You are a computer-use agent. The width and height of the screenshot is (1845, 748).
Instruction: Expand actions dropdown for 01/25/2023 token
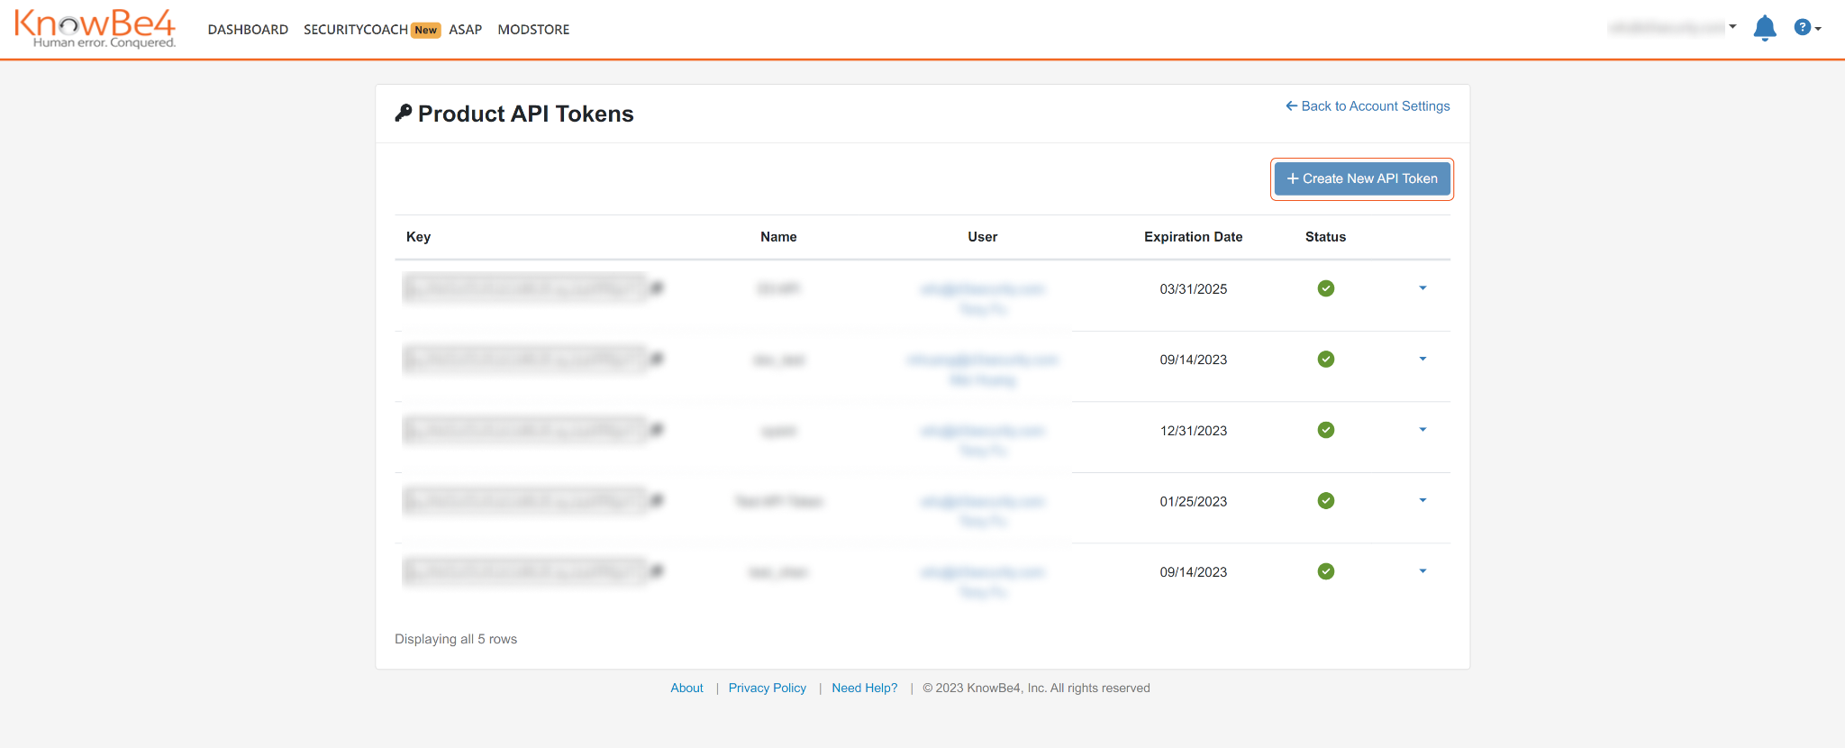point(1422,501)
